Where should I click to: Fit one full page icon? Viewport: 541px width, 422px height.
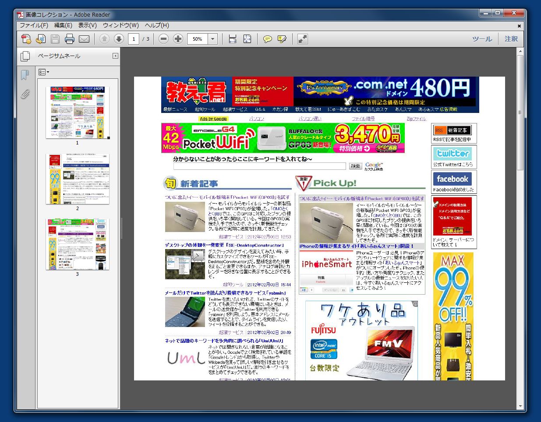click(x=248, y=39)
